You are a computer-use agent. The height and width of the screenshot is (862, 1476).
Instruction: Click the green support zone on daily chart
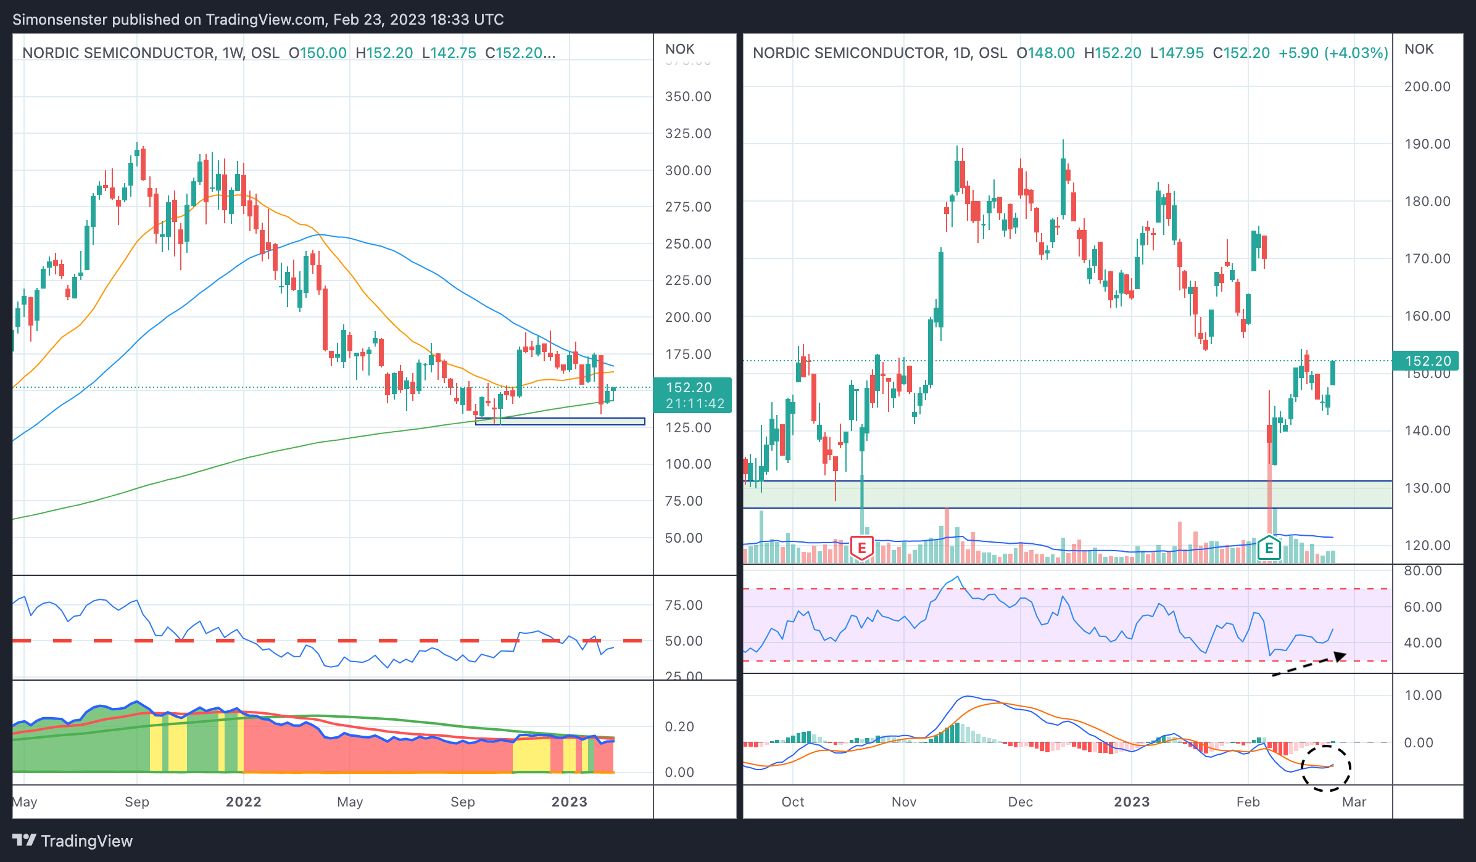click(x=1068, y=495)
